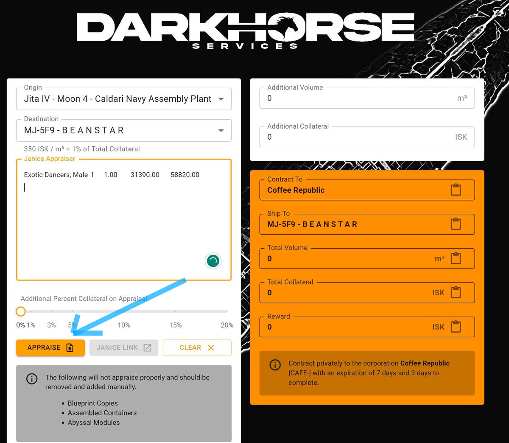
Task: Click the info icon in the grey appraisal notice
Action: pos(32,379)
